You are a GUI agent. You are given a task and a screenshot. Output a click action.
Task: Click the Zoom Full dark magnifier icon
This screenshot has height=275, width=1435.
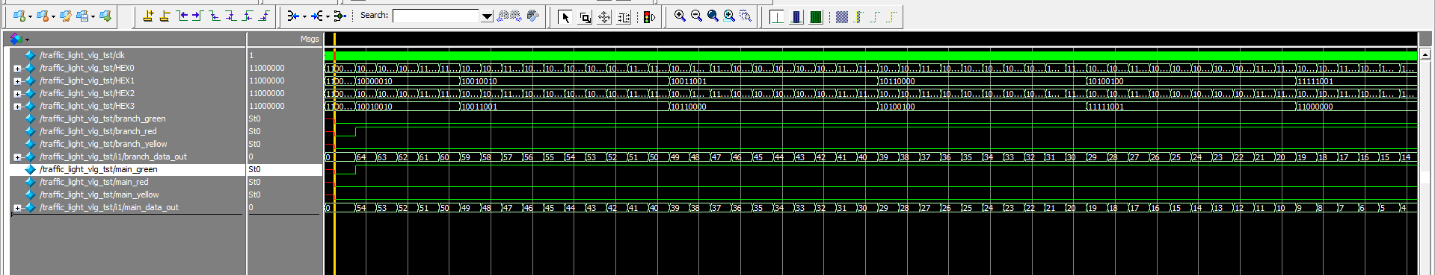tap(713, 16)
